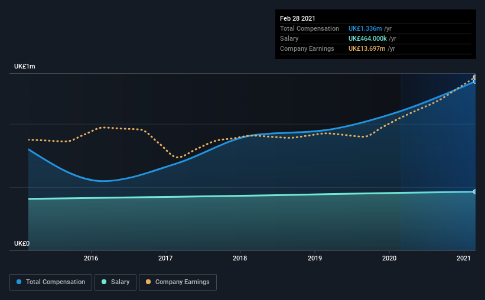Click the Salary line endpoint marker at 2021
Screen dimensions: 485x300
click(474, 192)
